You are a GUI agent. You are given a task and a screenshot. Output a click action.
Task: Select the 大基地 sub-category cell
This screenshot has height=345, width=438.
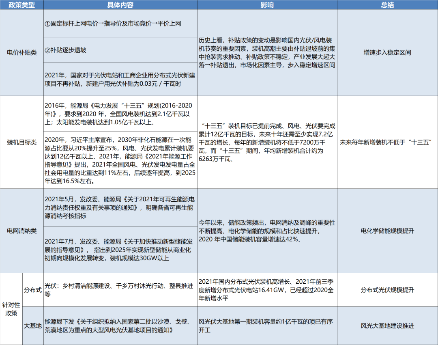coord(33,326)
